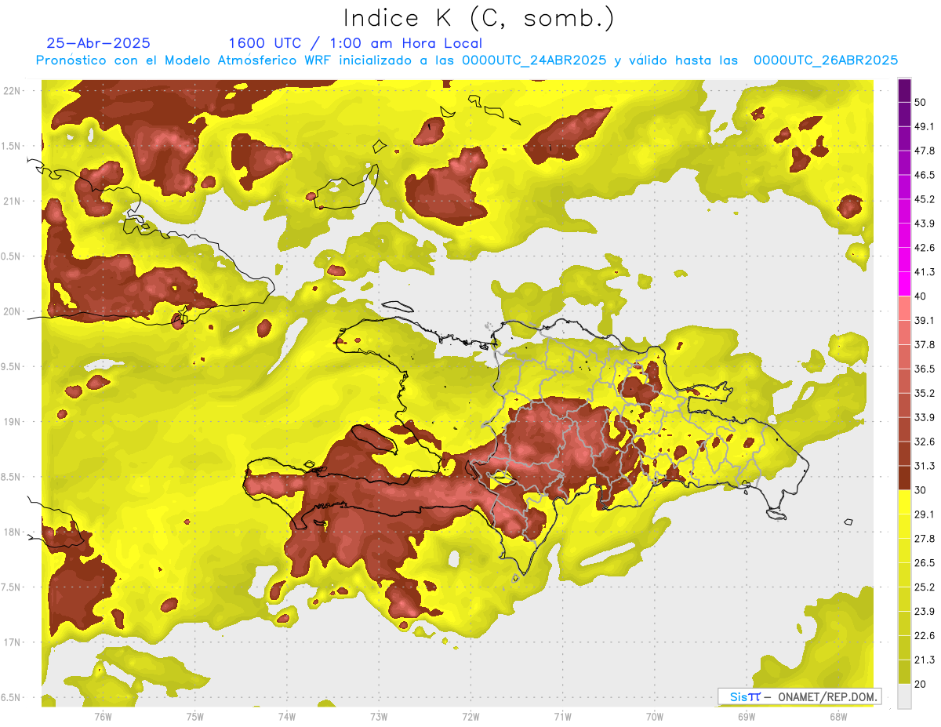Pick the dark brown swatch between 30 and 31.3

pos(904,478)
